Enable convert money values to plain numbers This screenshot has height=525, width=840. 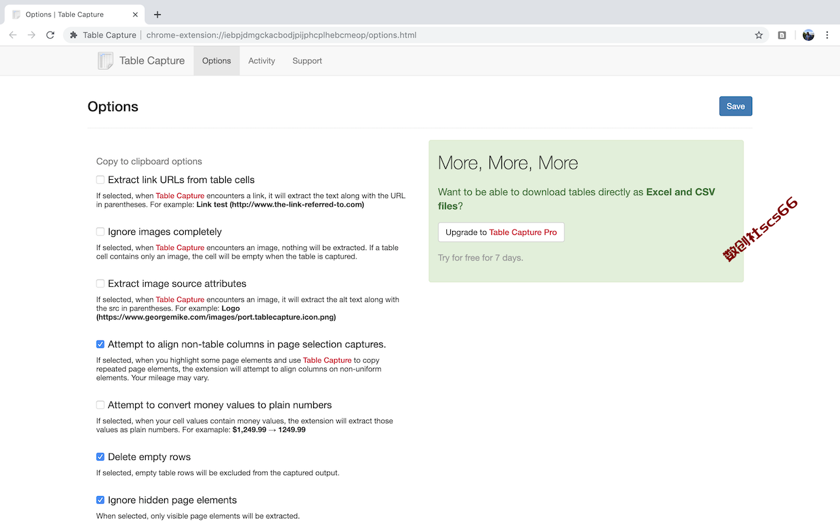click(100, 405)
